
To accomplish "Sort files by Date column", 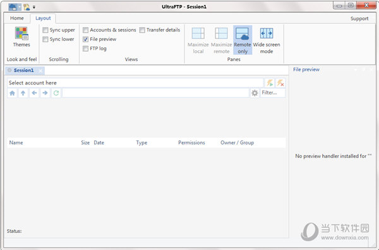I will tap(99, 143).
